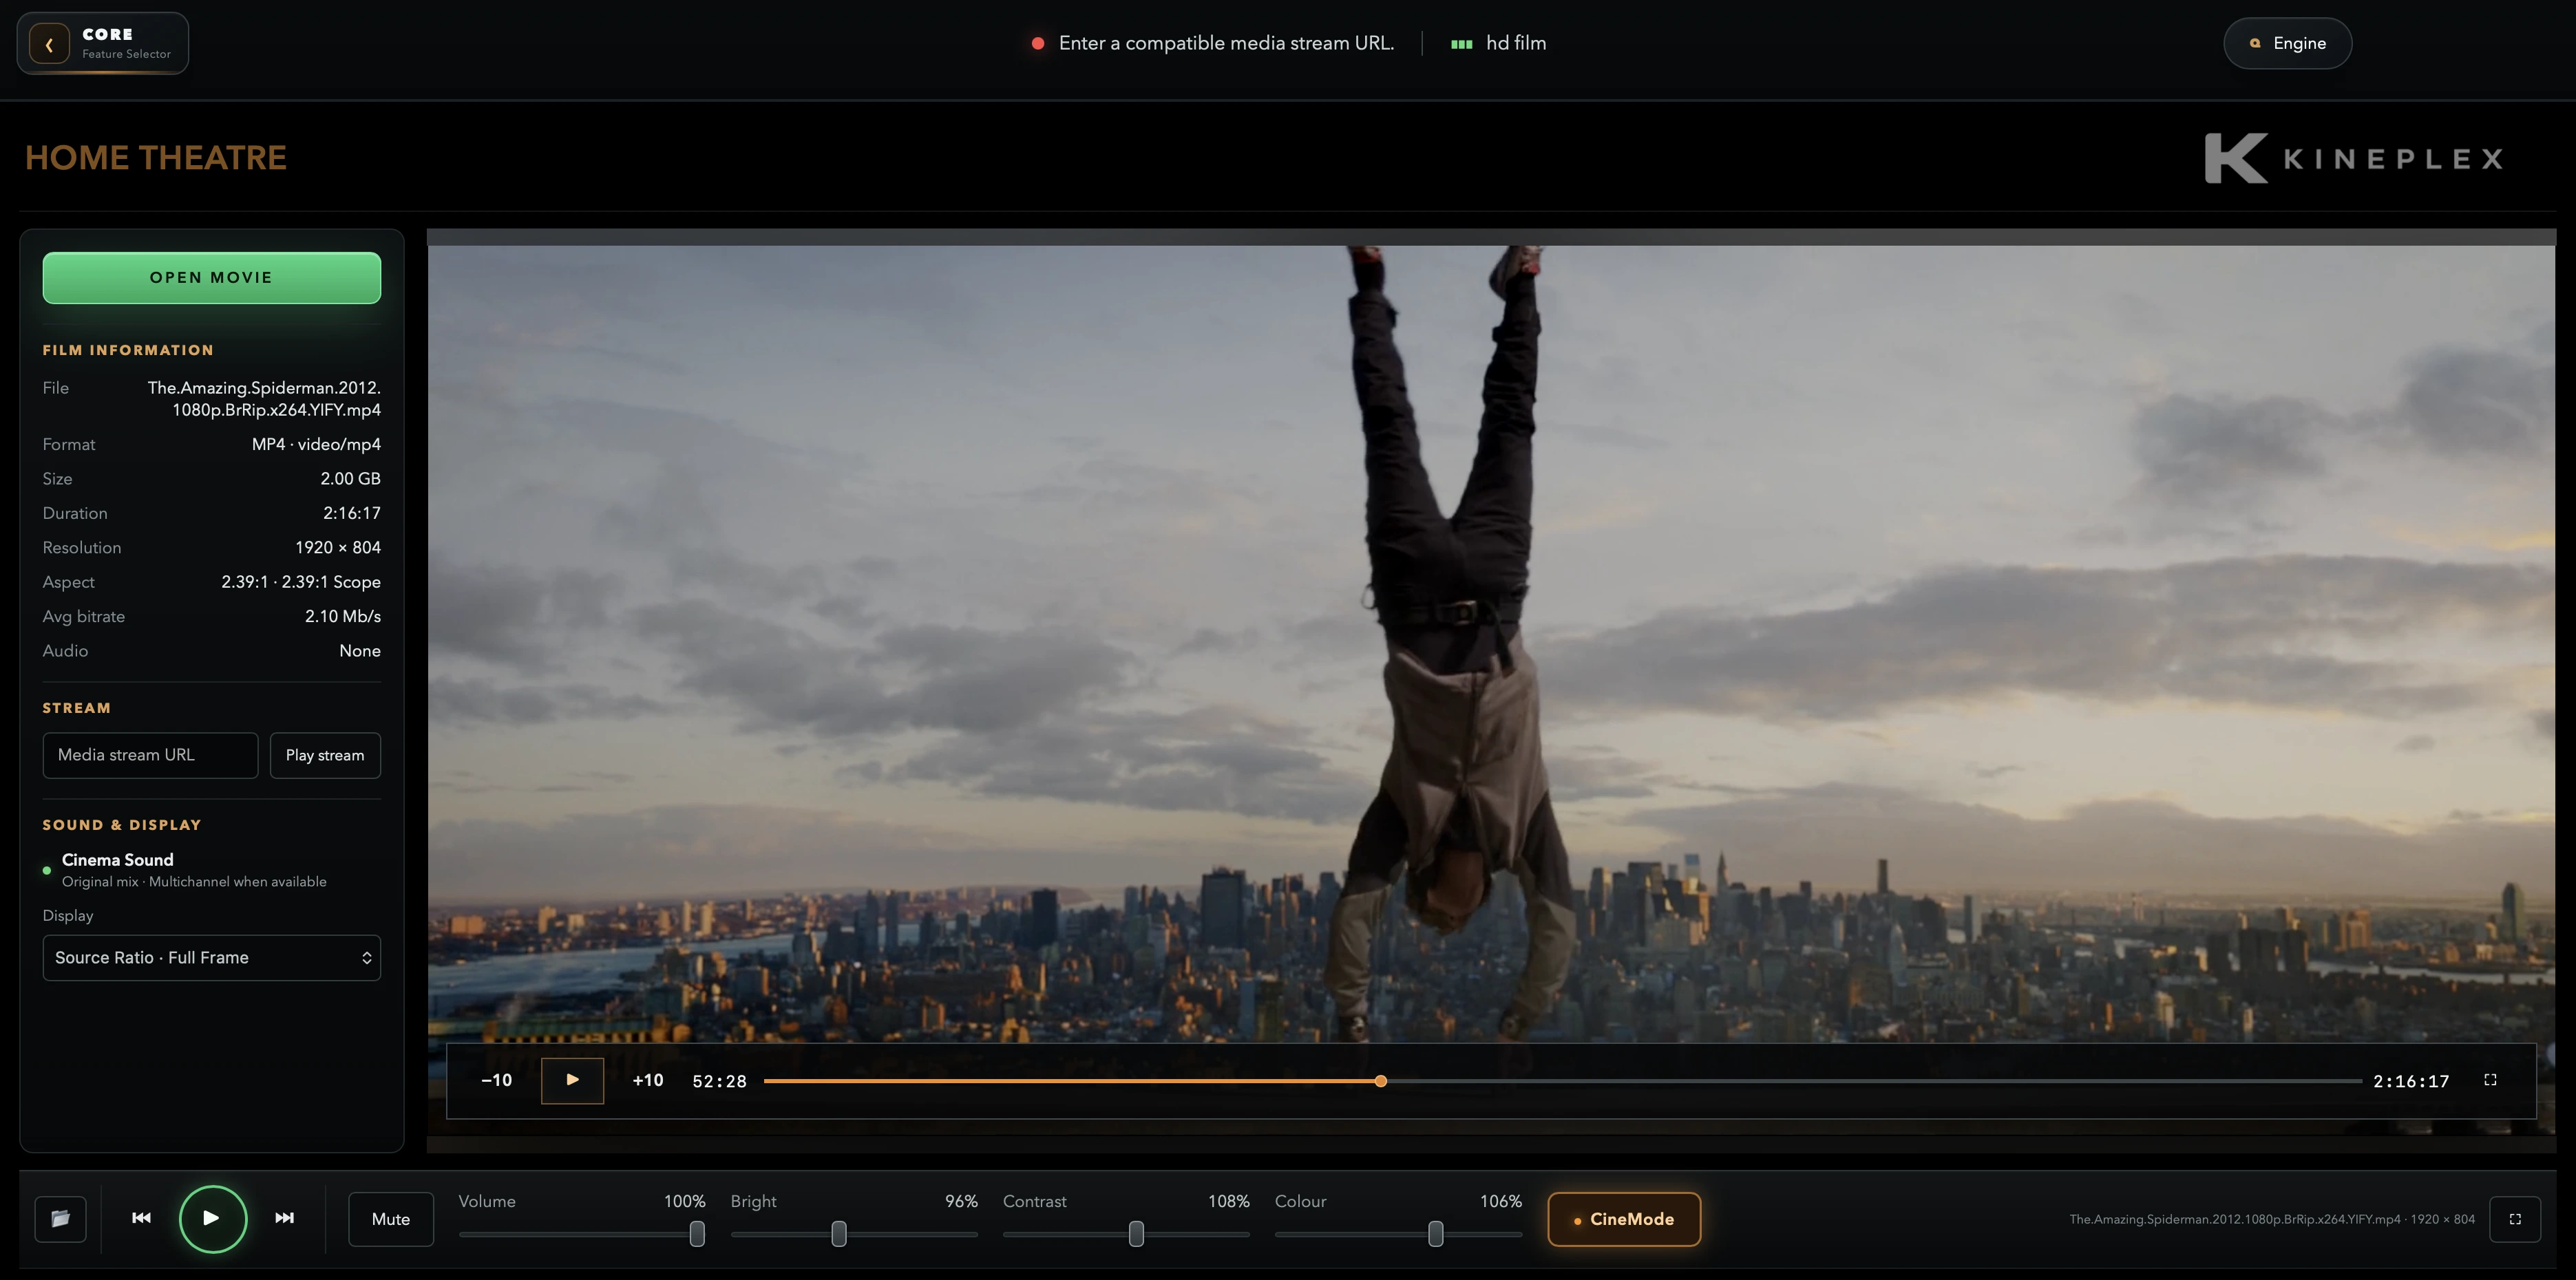This screenshot has height=1280, width=2576.
Task: Open the Engine settings button
Action: (2287, 43)
